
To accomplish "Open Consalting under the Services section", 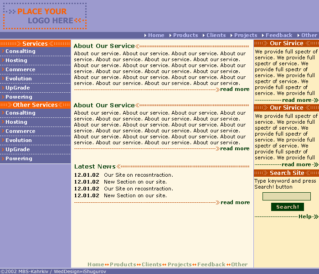I will pyautogui.click(x=21, y=51).
